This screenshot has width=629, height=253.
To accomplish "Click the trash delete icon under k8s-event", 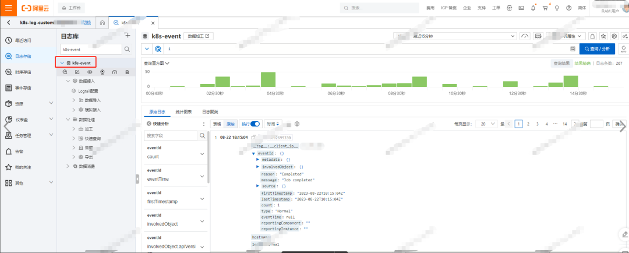I will coord(127,72).
